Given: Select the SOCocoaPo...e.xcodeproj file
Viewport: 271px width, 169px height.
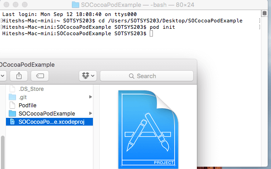Looking at the screenshot, I should [49, 122].
